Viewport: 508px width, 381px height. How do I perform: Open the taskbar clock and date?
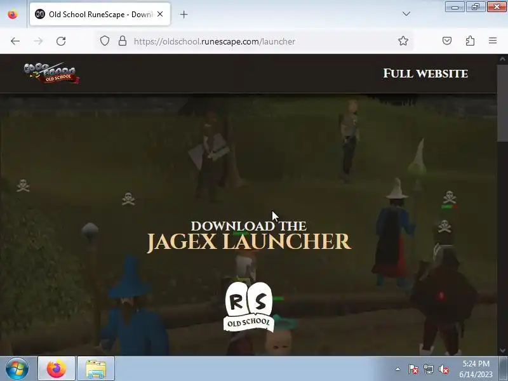476,369
